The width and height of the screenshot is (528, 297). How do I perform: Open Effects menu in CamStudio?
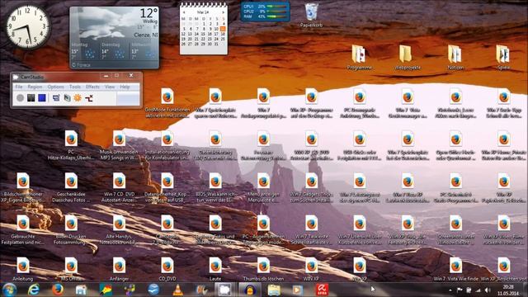click(92, 87)
